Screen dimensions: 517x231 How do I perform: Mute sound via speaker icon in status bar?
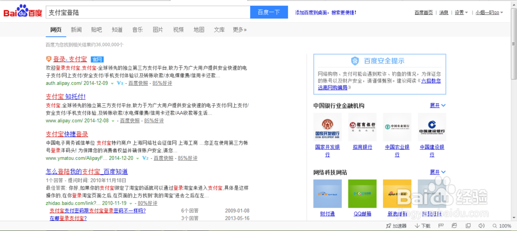pyautogui.click(x=481, y=226)
